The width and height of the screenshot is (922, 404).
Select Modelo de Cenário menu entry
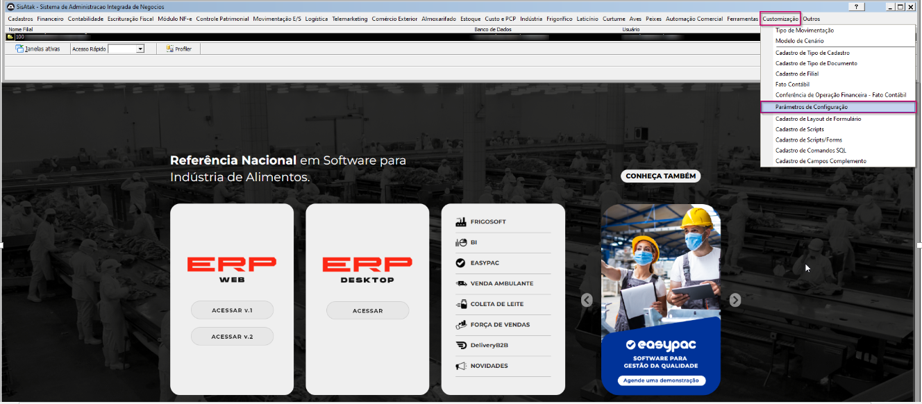point(838,41)
